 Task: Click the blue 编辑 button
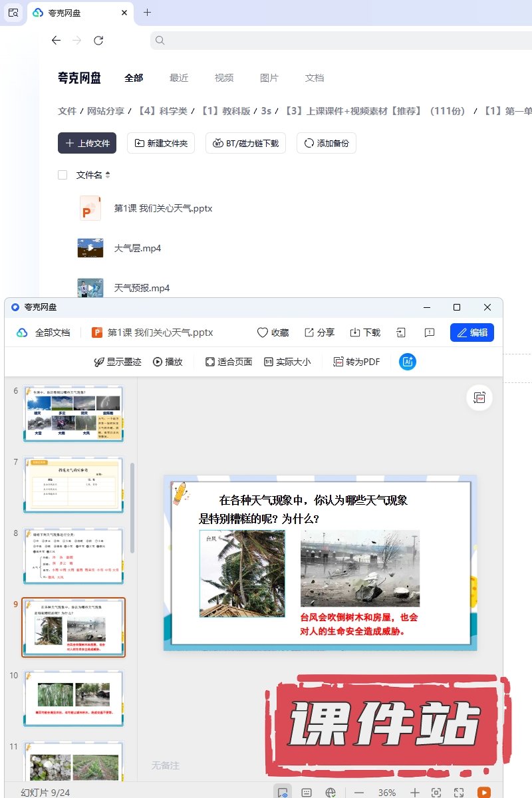471,332
